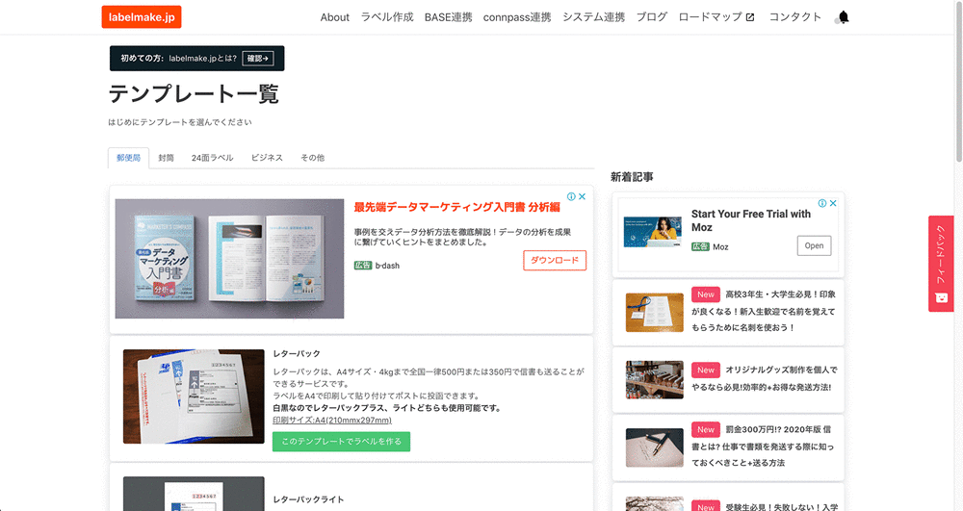Click the ダウンロード button in ad
The height and width of the screenshot is (511, 963).
click(555, 260)
